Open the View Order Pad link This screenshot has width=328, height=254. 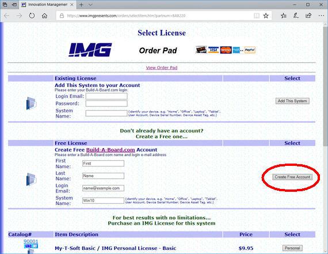coord(162,67)
